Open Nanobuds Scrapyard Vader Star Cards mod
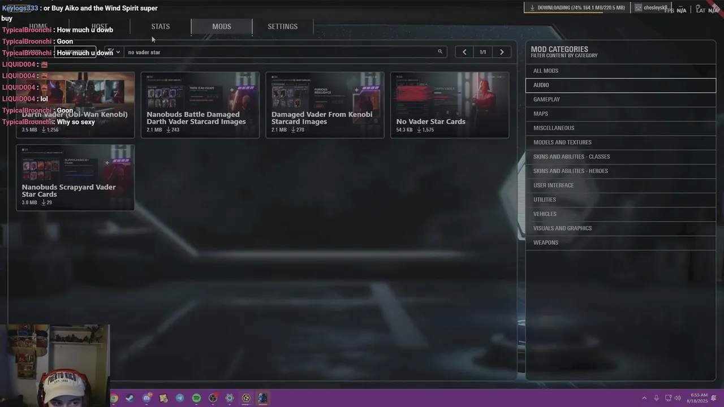The image size is (724, 407). click(x=75, y=177)
